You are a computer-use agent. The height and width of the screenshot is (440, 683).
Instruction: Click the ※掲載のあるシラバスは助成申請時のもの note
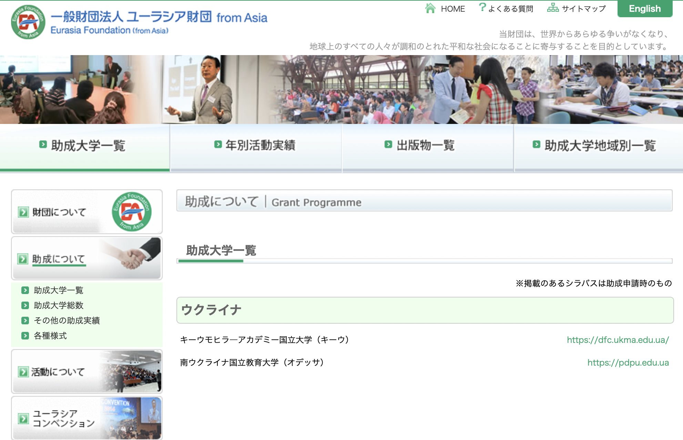tap(594, 283)
